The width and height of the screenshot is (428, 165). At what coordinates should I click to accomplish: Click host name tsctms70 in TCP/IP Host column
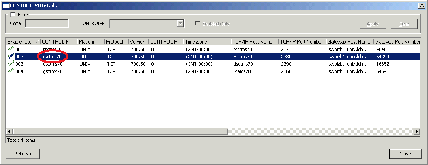point(242,49)
